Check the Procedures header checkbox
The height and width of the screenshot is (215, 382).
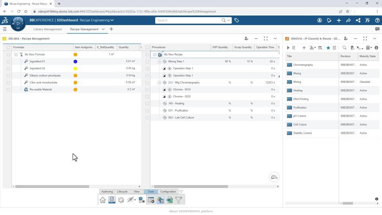coord(147,47)
